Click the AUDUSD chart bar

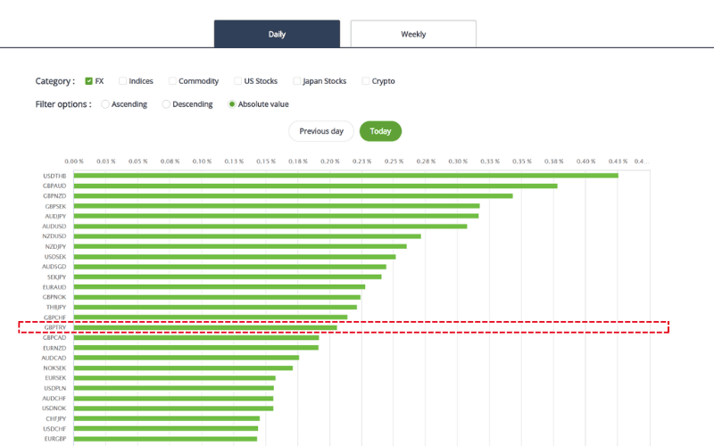pyautogui.click(x=270, y=226)
